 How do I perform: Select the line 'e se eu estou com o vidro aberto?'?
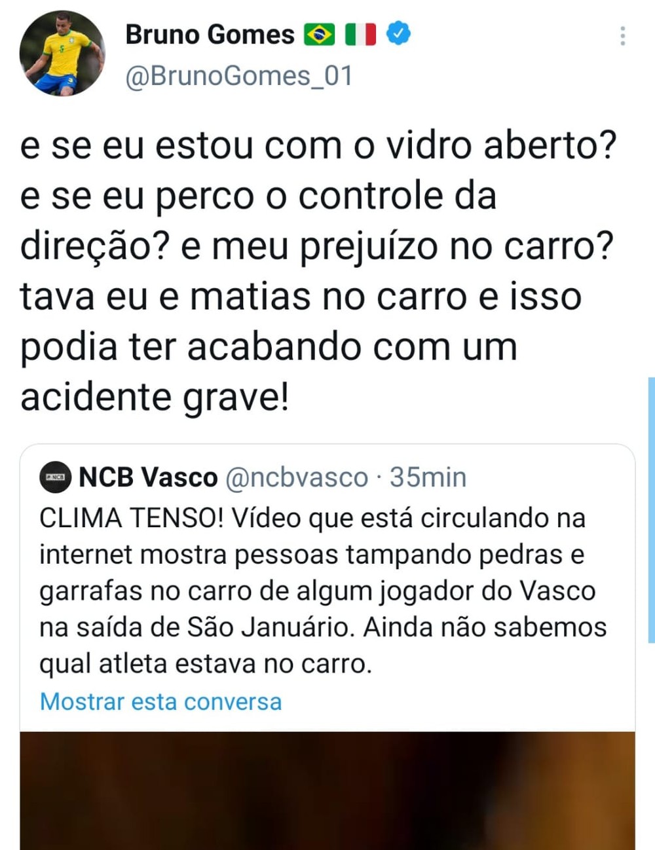pyautogui.click(x=318, y=145)
